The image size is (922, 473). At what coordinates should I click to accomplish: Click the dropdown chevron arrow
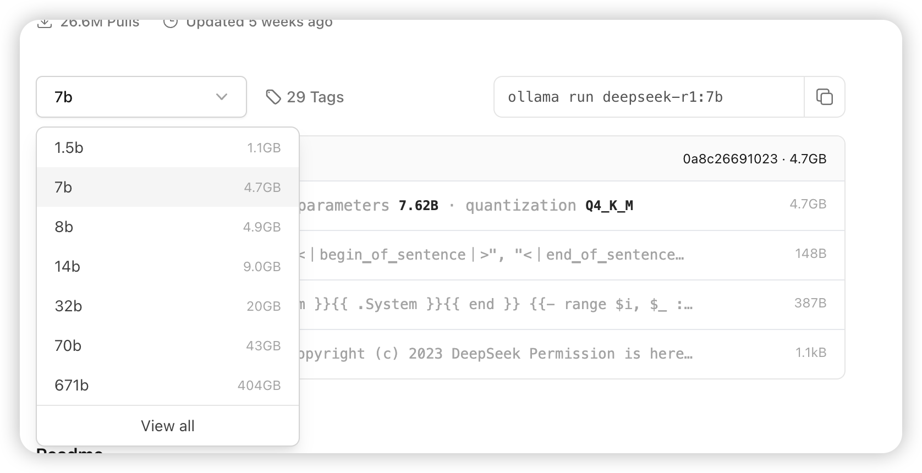[222, 97]
